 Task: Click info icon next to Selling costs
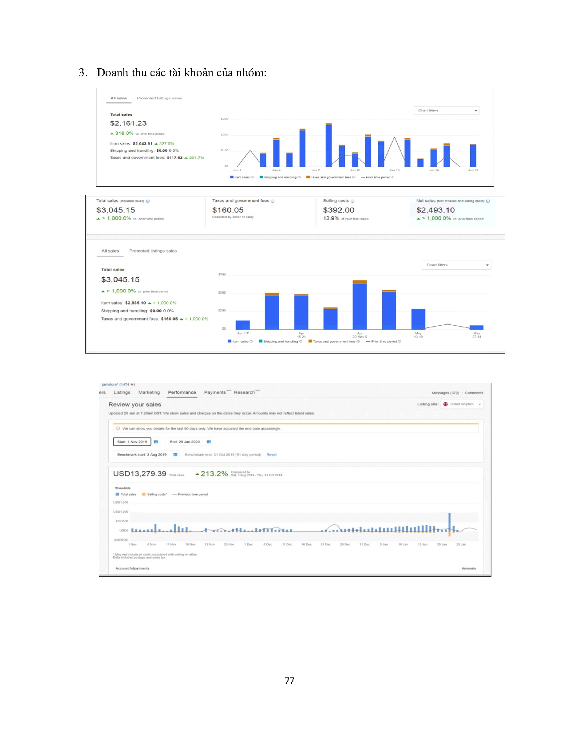[352, 201]
